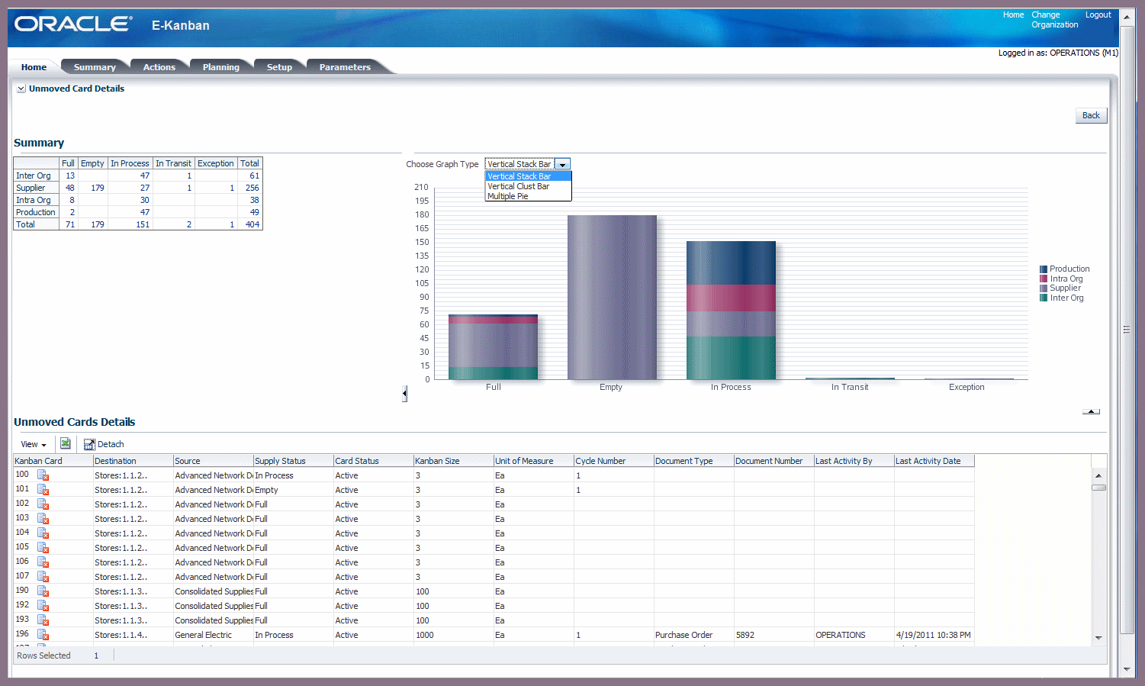Open card icon for Kanban Card 103
The height and width of the screenshot is (686, 1145).
pos(43,519)
